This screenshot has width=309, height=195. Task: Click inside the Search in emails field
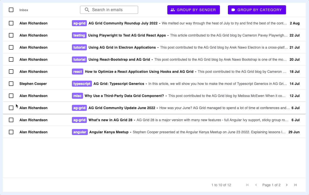tap(111, 10)
